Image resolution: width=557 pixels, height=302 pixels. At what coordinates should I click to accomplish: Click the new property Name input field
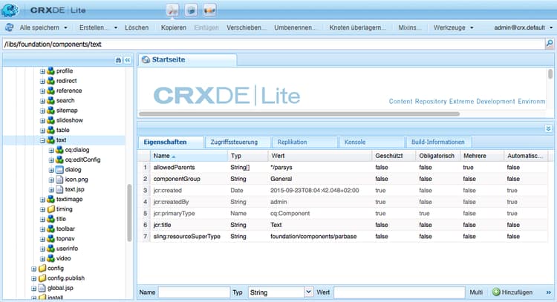(194, 292)
